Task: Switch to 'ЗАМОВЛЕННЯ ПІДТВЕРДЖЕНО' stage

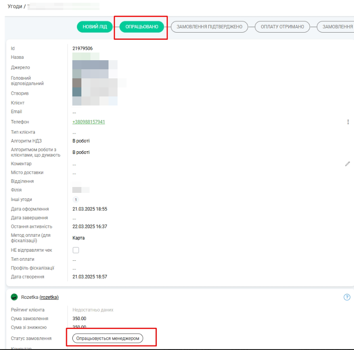Action: click(x=209, y=27)
